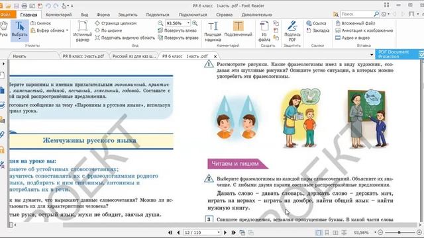
Task: Switch to the Поделиться ribbon tab
Action: pyautogui.click(x=158, y=15)
